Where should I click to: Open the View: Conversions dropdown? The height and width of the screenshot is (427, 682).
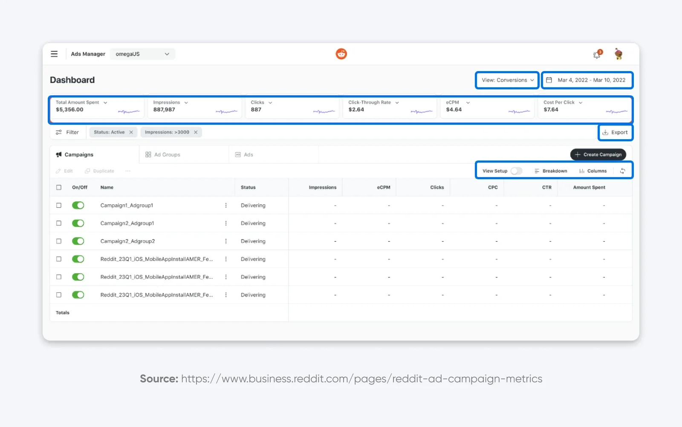pyautogui.click(x=506, y=80)
